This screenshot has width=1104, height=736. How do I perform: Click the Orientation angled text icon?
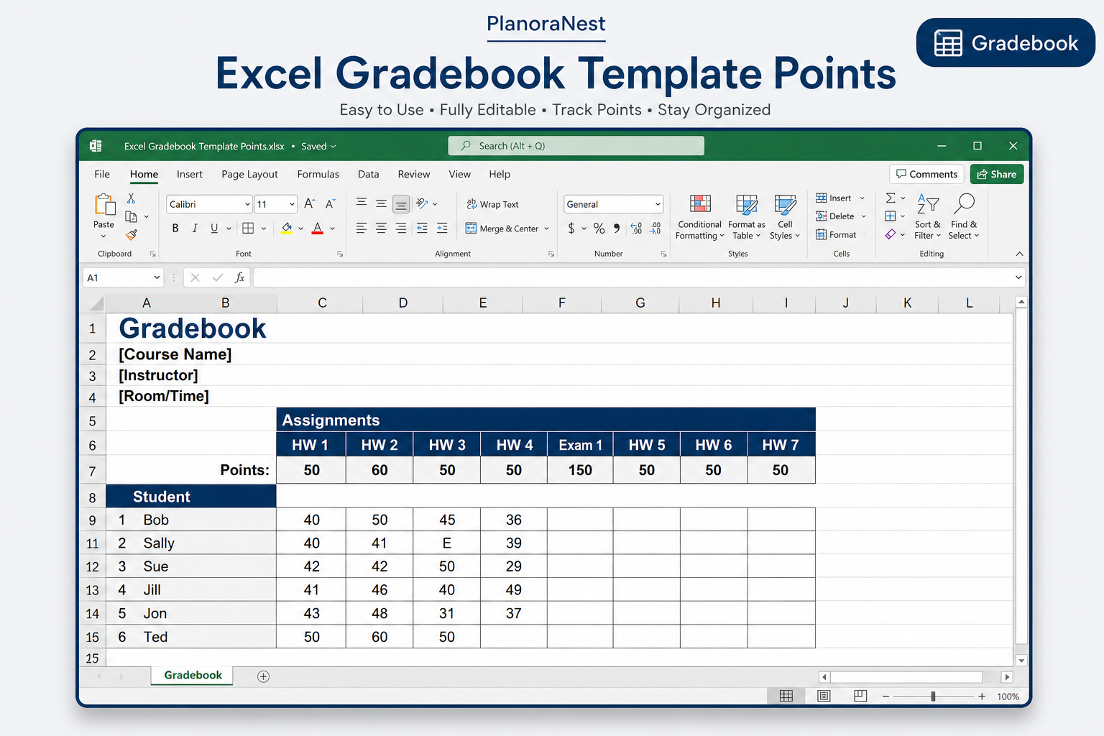[x=422, y=203]
